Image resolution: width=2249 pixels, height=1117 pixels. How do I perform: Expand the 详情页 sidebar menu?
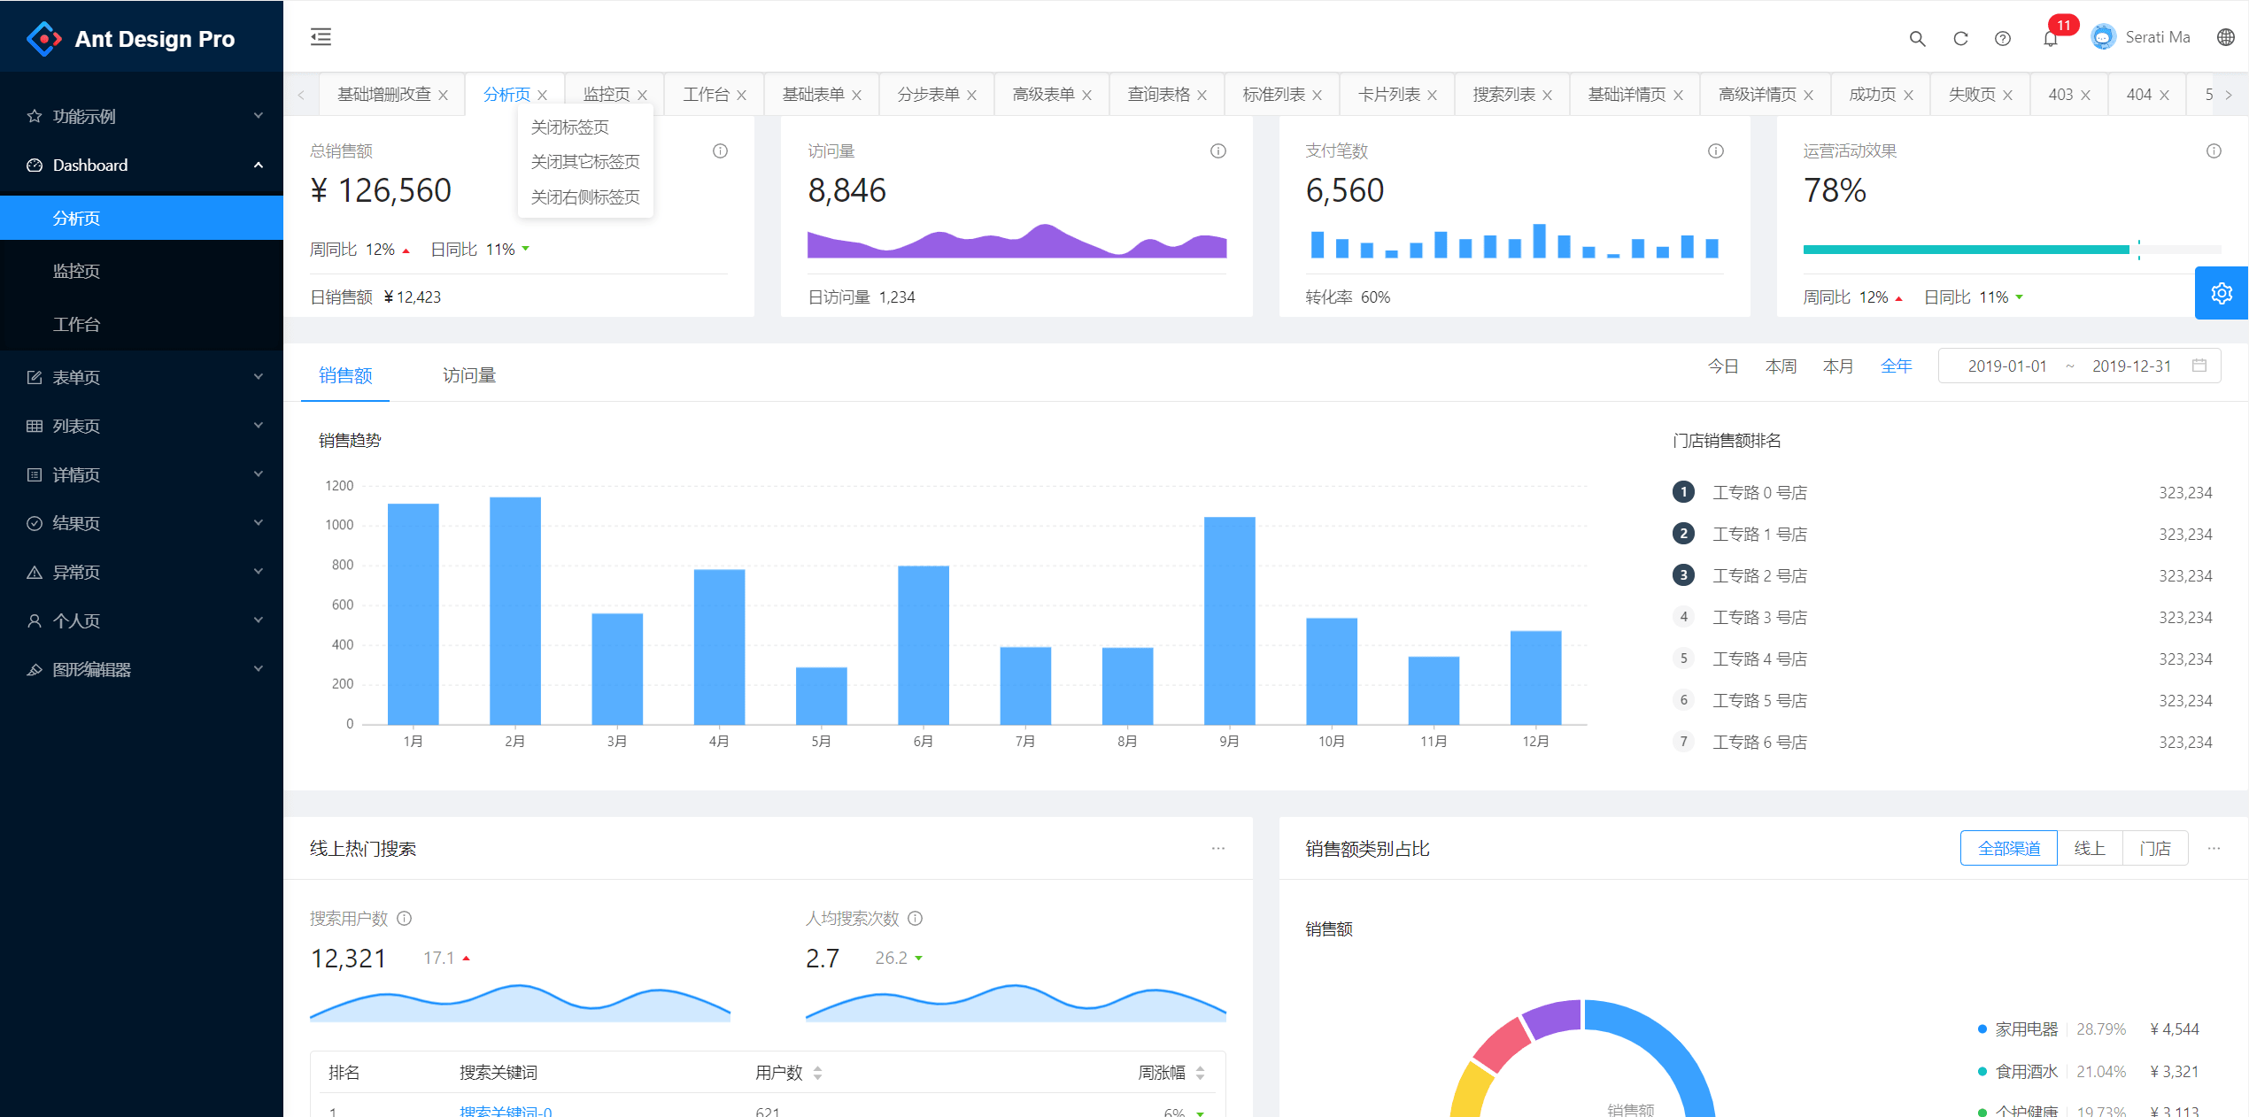pyautogui.click(x=142, y=474)
